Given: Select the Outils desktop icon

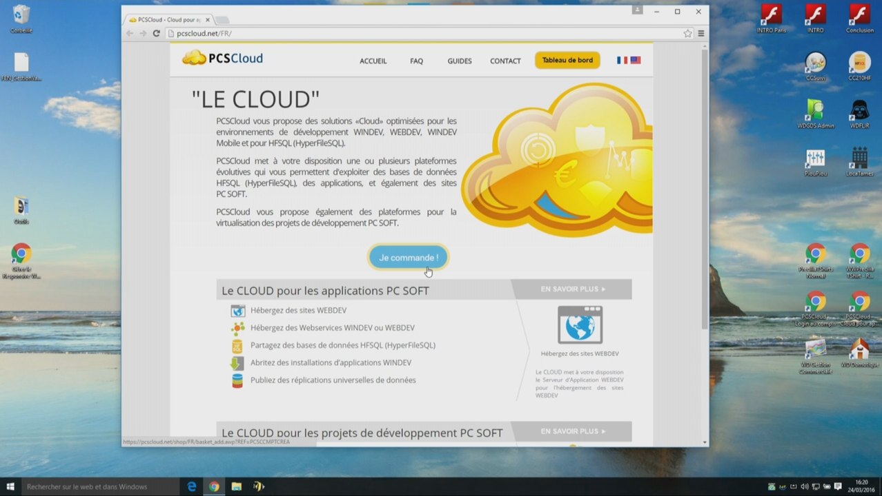Looking at the screenshot, I should (x=21, y=210).
